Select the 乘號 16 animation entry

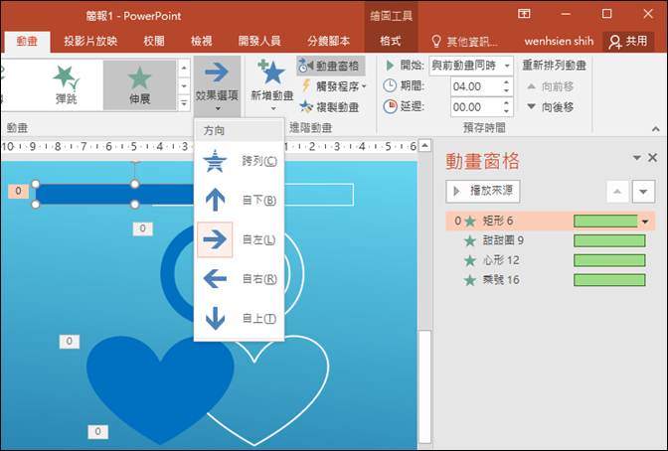pyautogui.click(x=550, y=280)
